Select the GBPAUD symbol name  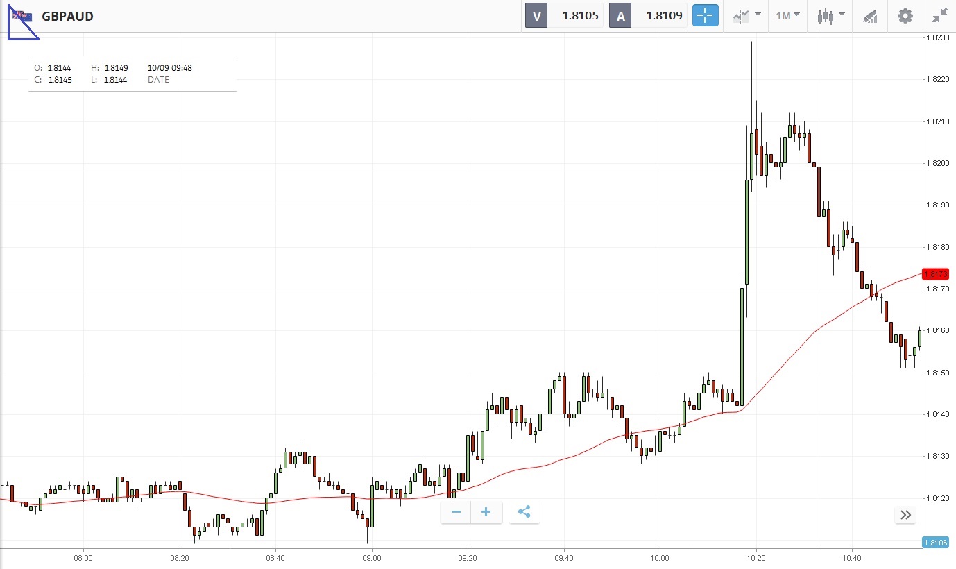click(67, 16)
